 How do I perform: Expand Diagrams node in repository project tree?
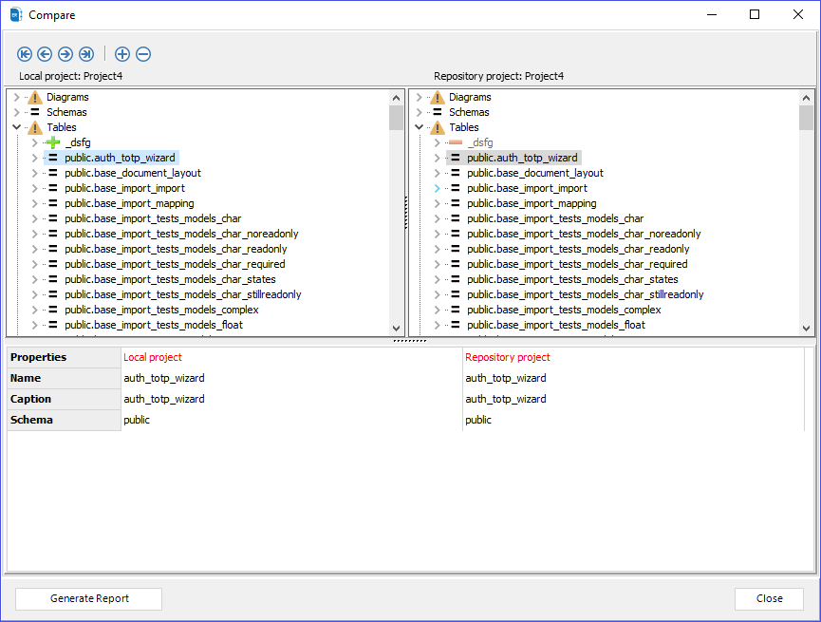pos(419,97)
